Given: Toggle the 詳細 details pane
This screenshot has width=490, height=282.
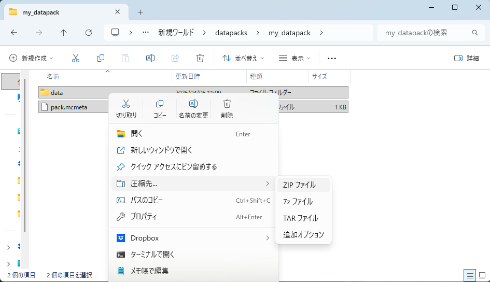Looking at the screenshot, I should 466,58.
